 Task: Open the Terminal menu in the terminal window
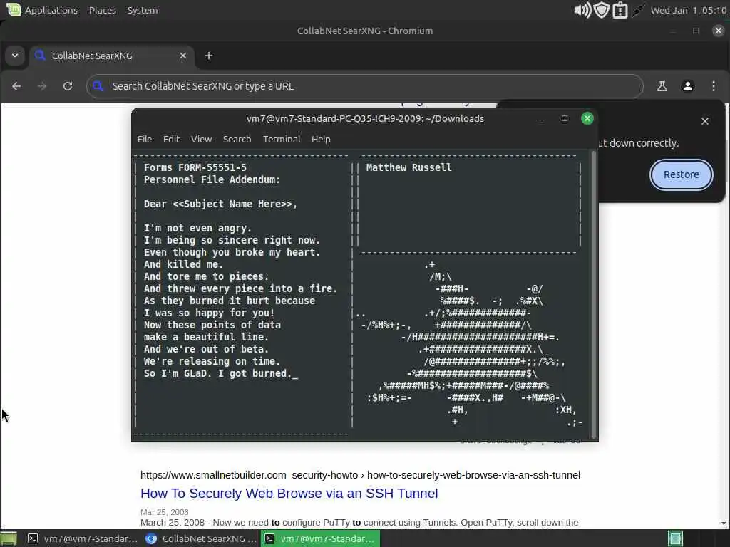click(x=281, y=139)
